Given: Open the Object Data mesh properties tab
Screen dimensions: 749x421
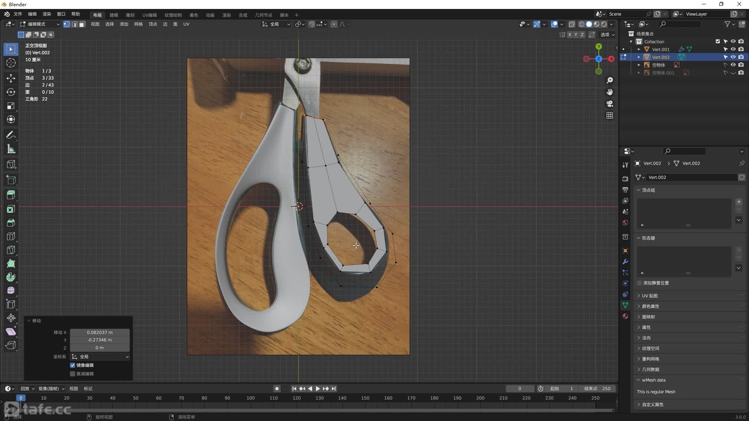Looking at the screenshot, I should [x=625, y=305].
